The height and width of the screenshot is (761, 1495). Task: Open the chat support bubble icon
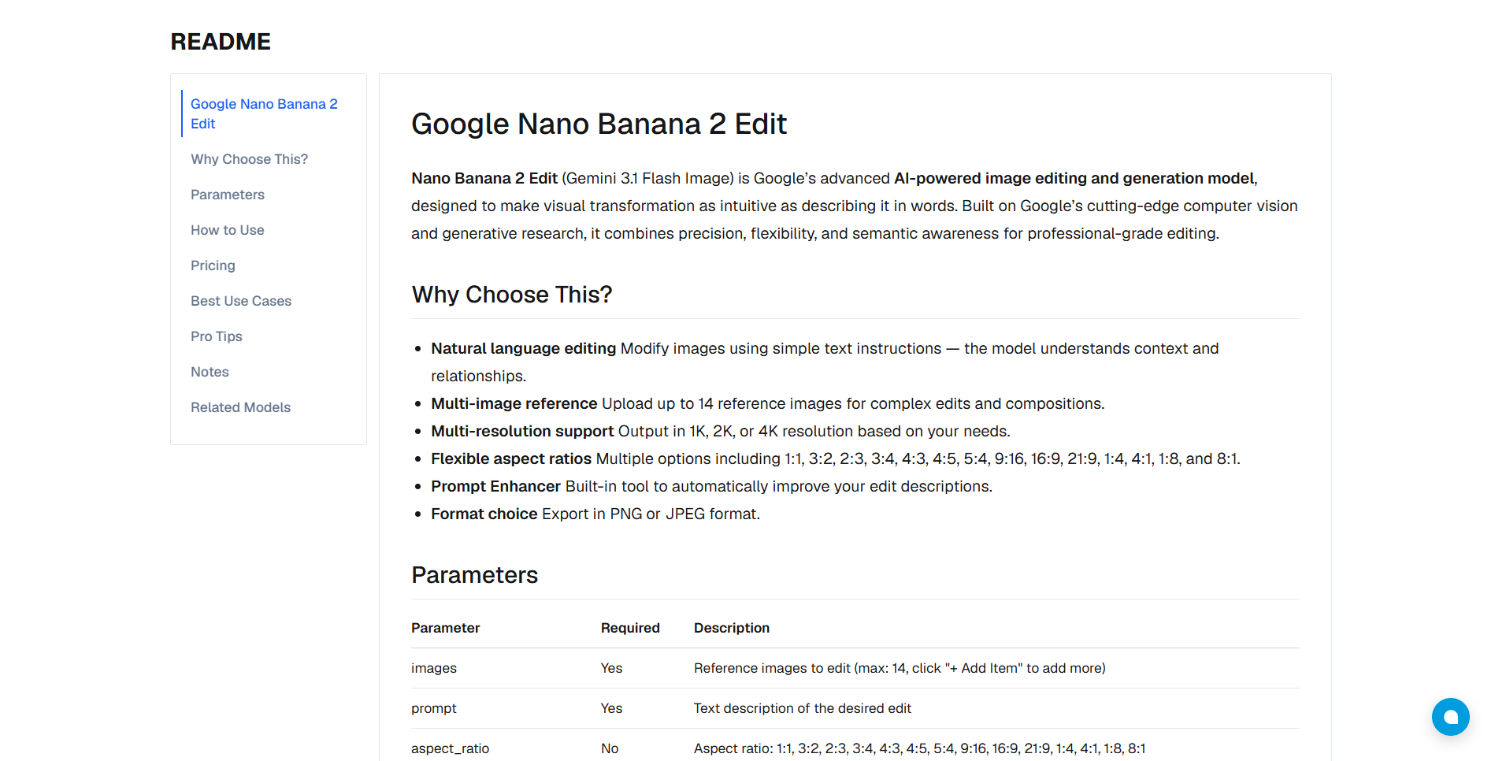tap(1450, 717)
